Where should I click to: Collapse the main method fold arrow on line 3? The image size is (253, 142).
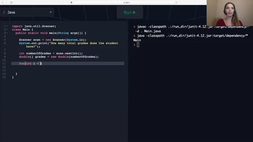coord(7,33)
